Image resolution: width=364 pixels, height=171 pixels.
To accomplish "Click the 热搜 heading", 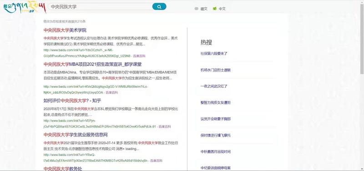I will coord(206,42).
